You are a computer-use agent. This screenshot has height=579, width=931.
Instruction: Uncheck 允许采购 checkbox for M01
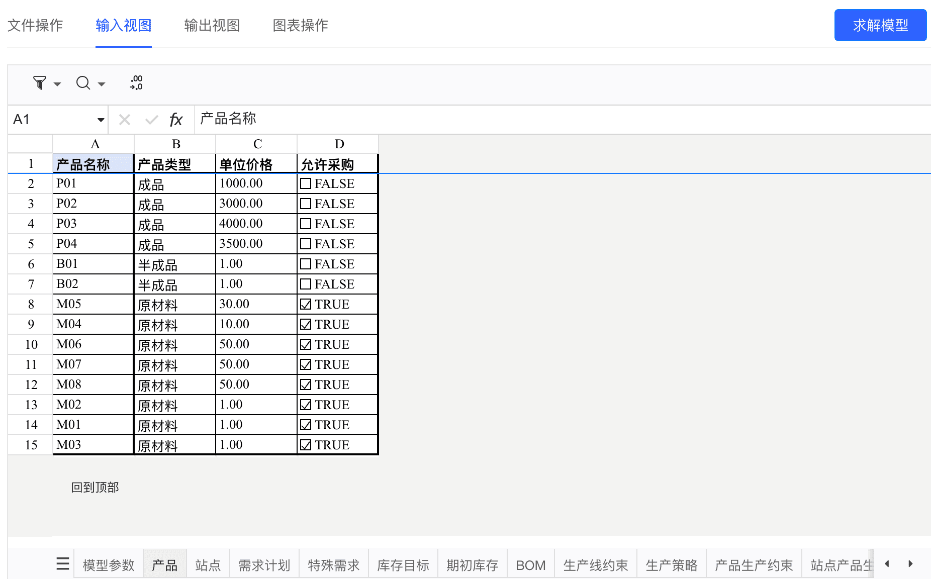coord(306,425)
